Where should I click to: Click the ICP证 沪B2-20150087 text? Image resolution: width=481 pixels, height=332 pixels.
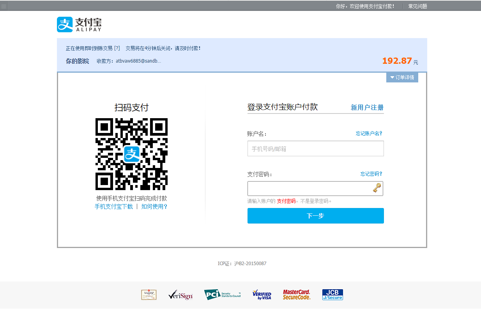point(242,264)
